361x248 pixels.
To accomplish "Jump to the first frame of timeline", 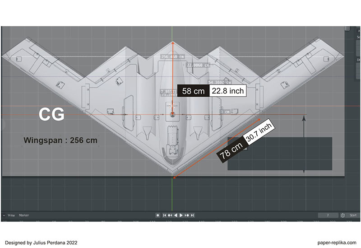I will [165, 215].
